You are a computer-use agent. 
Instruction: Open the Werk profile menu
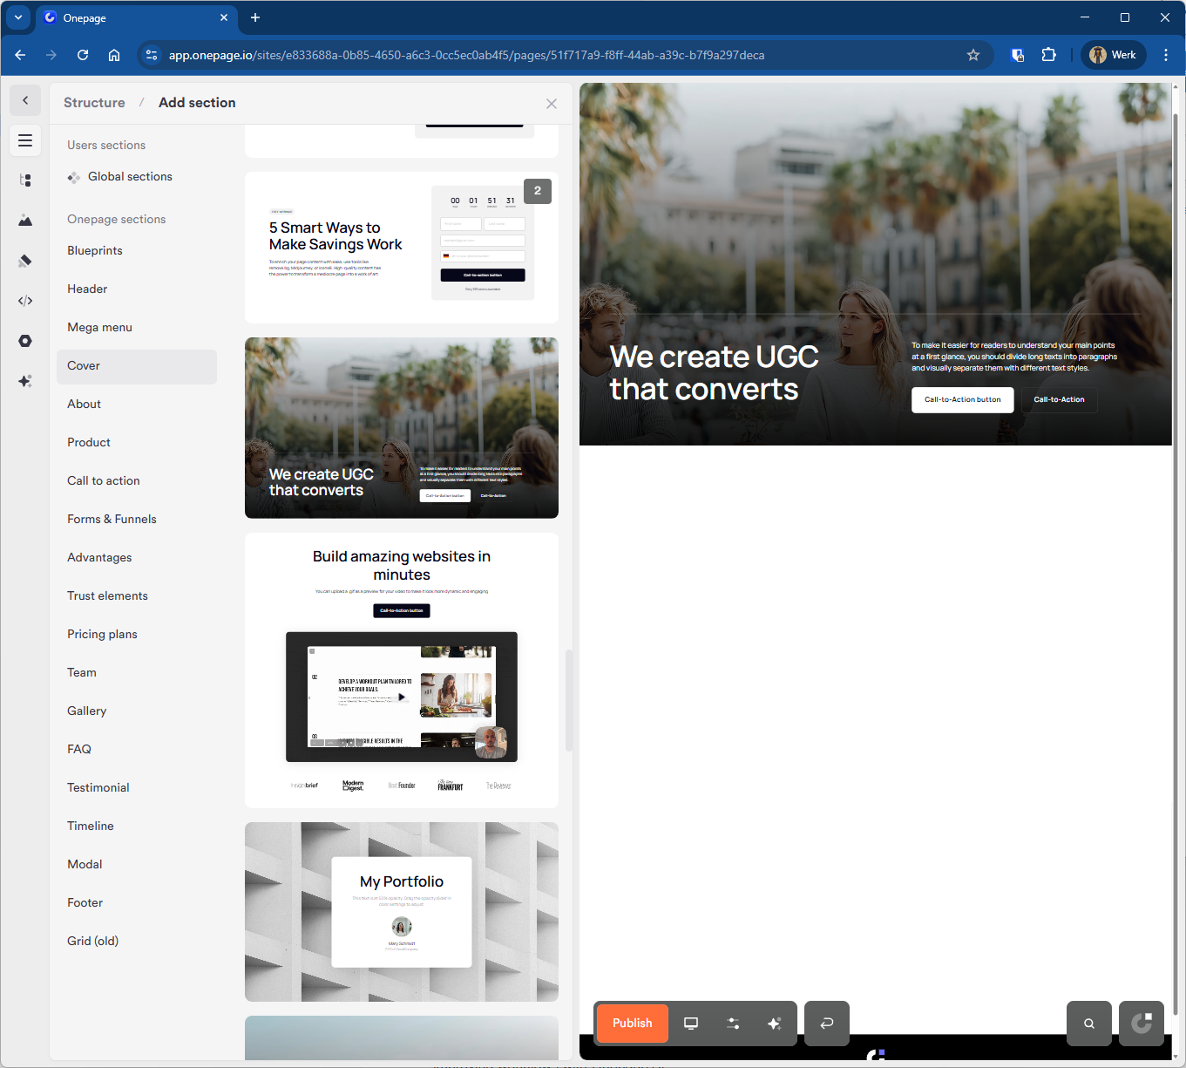[x=1114, y=55]
